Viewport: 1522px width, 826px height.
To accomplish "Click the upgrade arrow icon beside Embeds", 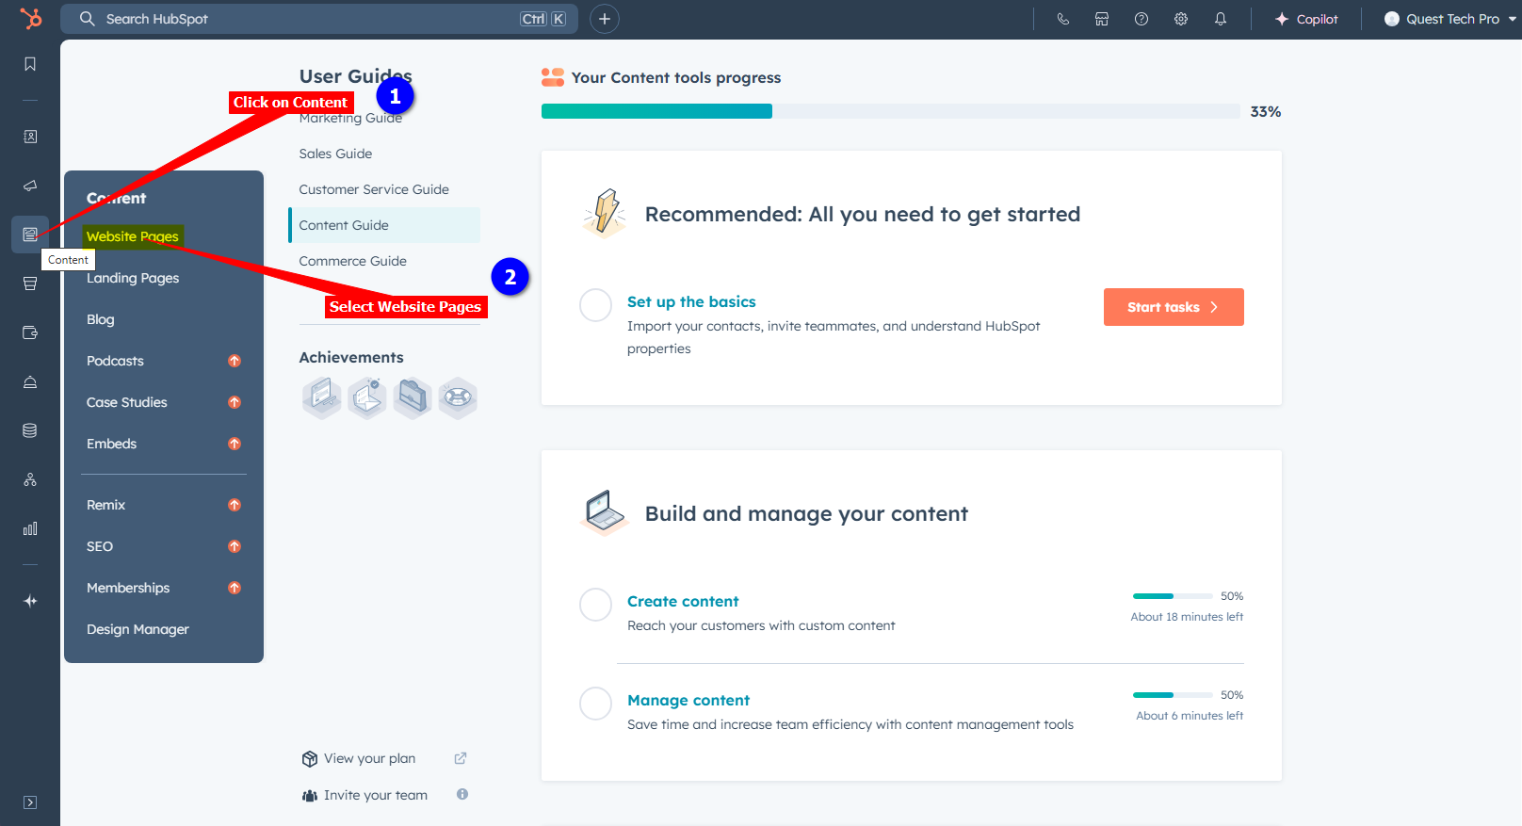I will click(x=235, y=444).
